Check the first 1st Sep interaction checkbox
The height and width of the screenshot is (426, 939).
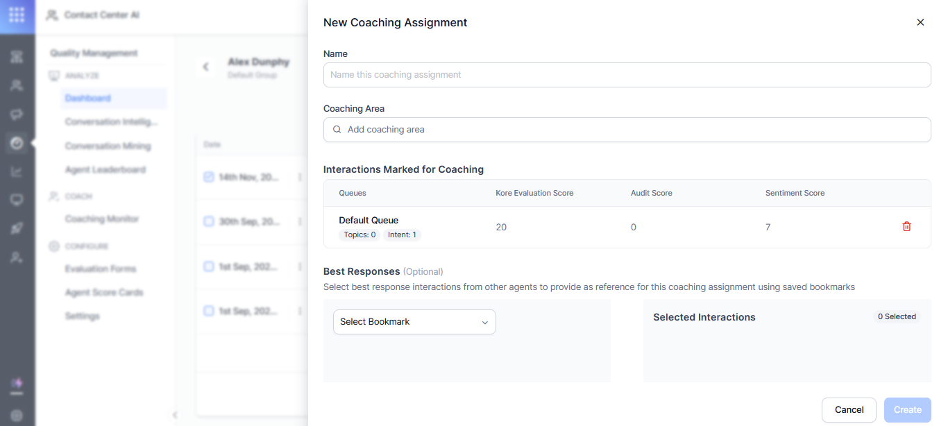(x=209, y=266)
